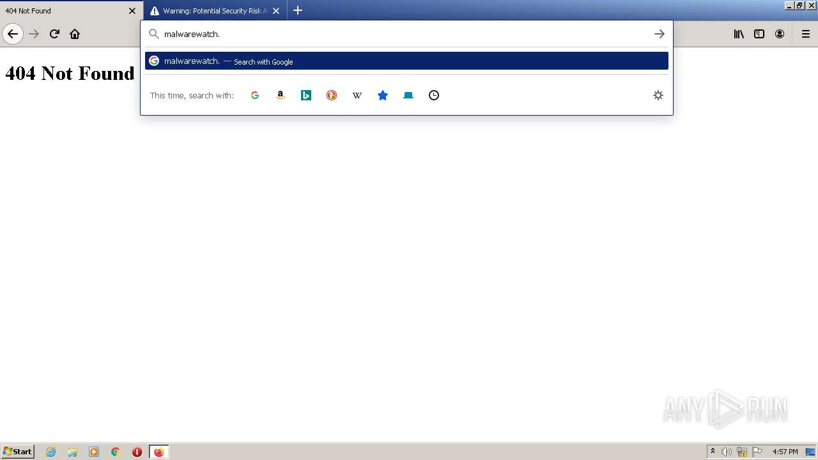The height and width of the screenshot is (460, 818).
Task: Close the Potential Security Risk tab
Action: tap(276, 11)
